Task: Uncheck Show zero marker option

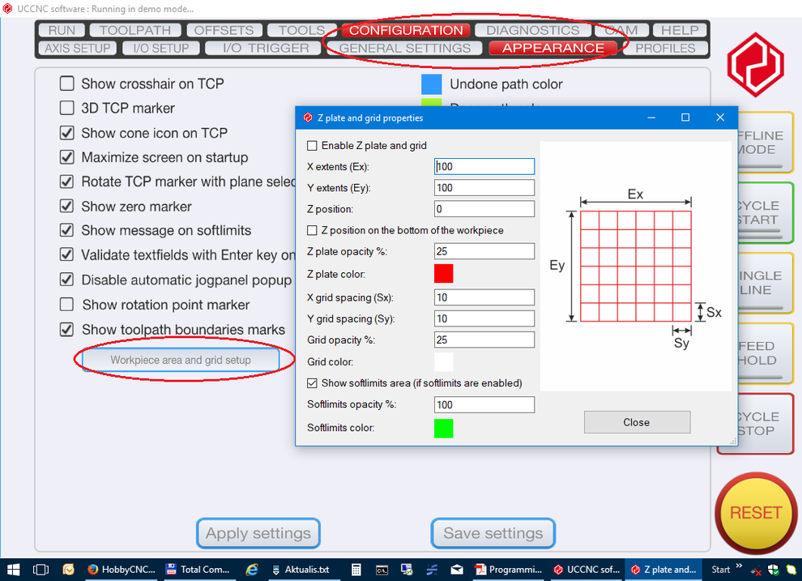Action: click(67, 207)
